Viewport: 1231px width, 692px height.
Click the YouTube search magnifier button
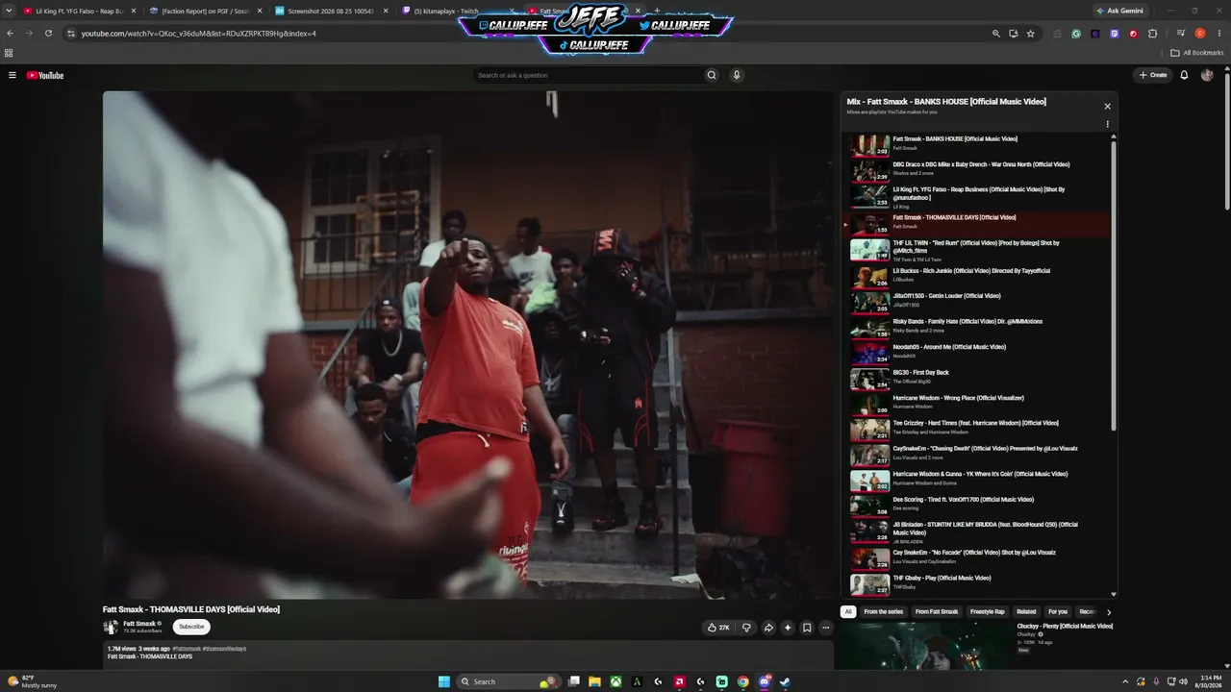pyautogui.click(x=712, y=75)
